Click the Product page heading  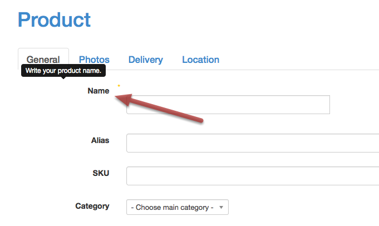55,20
